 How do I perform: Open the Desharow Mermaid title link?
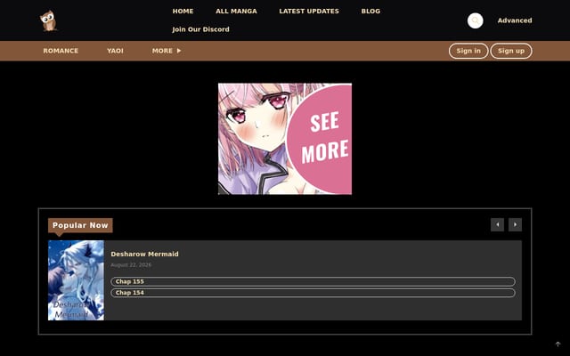(x=144, y=254)
